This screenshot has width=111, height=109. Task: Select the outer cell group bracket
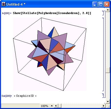[x=105, y=54]
